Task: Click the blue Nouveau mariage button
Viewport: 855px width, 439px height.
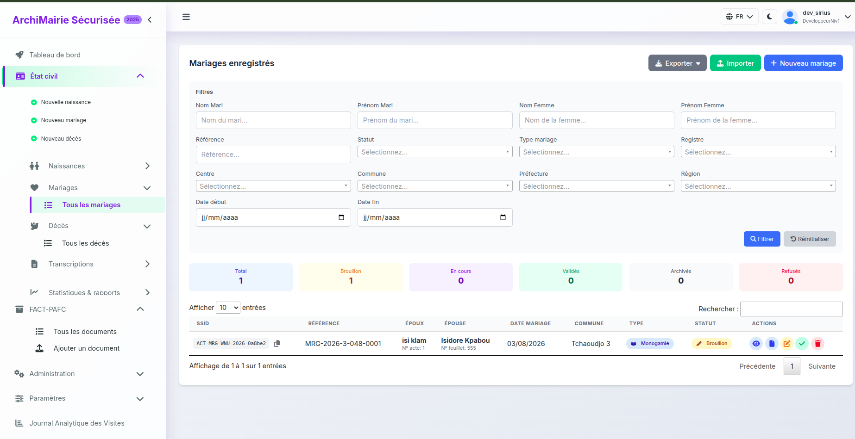Action: point(803,63)
